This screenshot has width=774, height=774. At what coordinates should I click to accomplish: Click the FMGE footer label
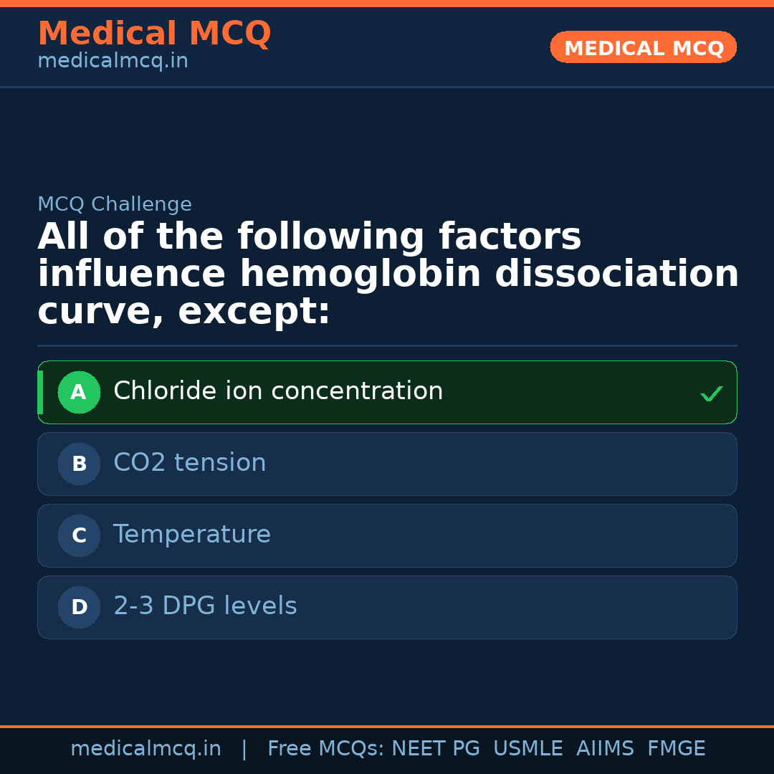676,749
